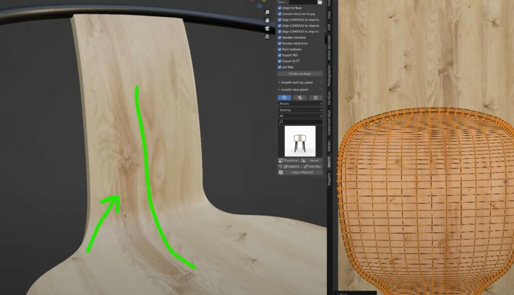
Task: Disable Align CAMERA3 to objects
Action: (x=280, y=32)
